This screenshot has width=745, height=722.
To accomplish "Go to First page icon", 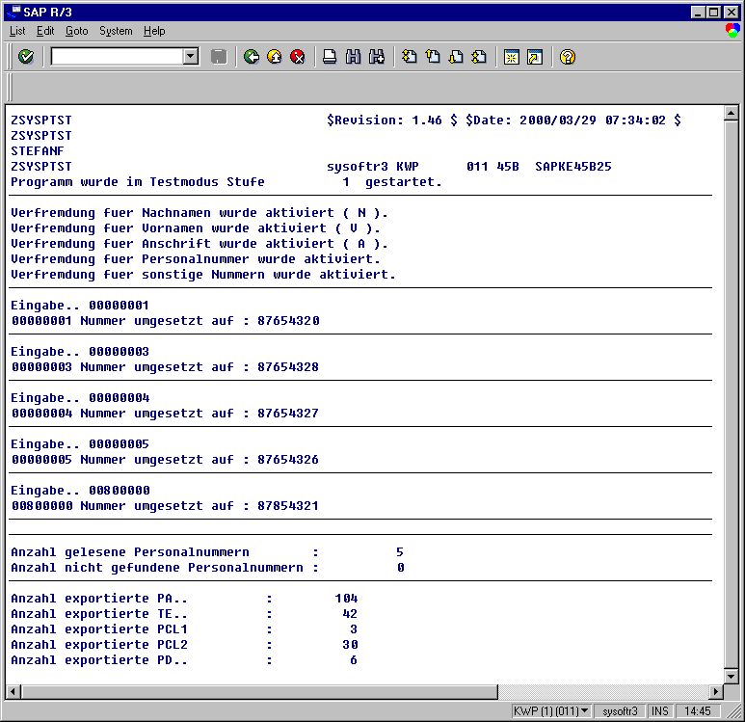I will click(410, 57).
